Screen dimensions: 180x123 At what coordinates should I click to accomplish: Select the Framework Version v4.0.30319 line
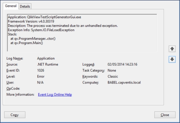pyautogui.click(x=31, y=21)
